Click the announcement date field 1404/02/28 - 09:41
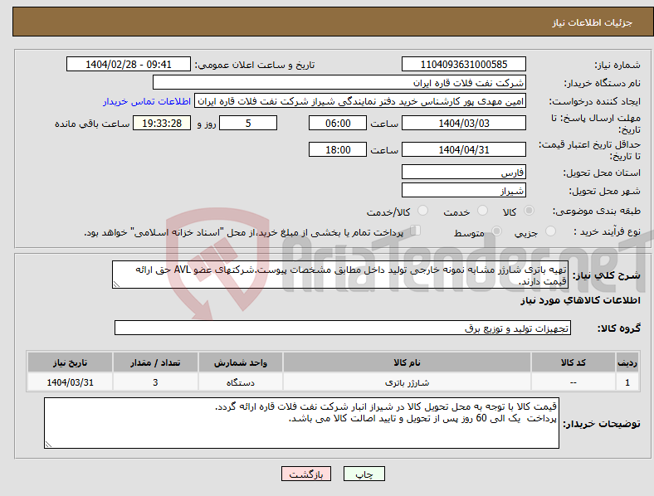Image resolution: width=654 pixels, height=496 pixels. [129, 65]
